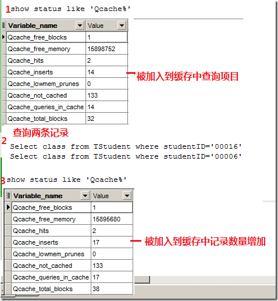Select Qcache_free_blocks cell in lower table
278x301 pixels.
pyautogui.click(x=51, y=207)
